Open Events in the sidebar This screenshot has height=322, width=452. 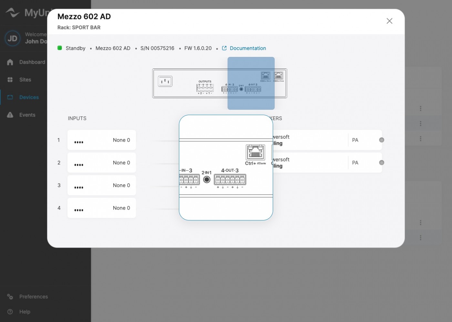[27, 115]
